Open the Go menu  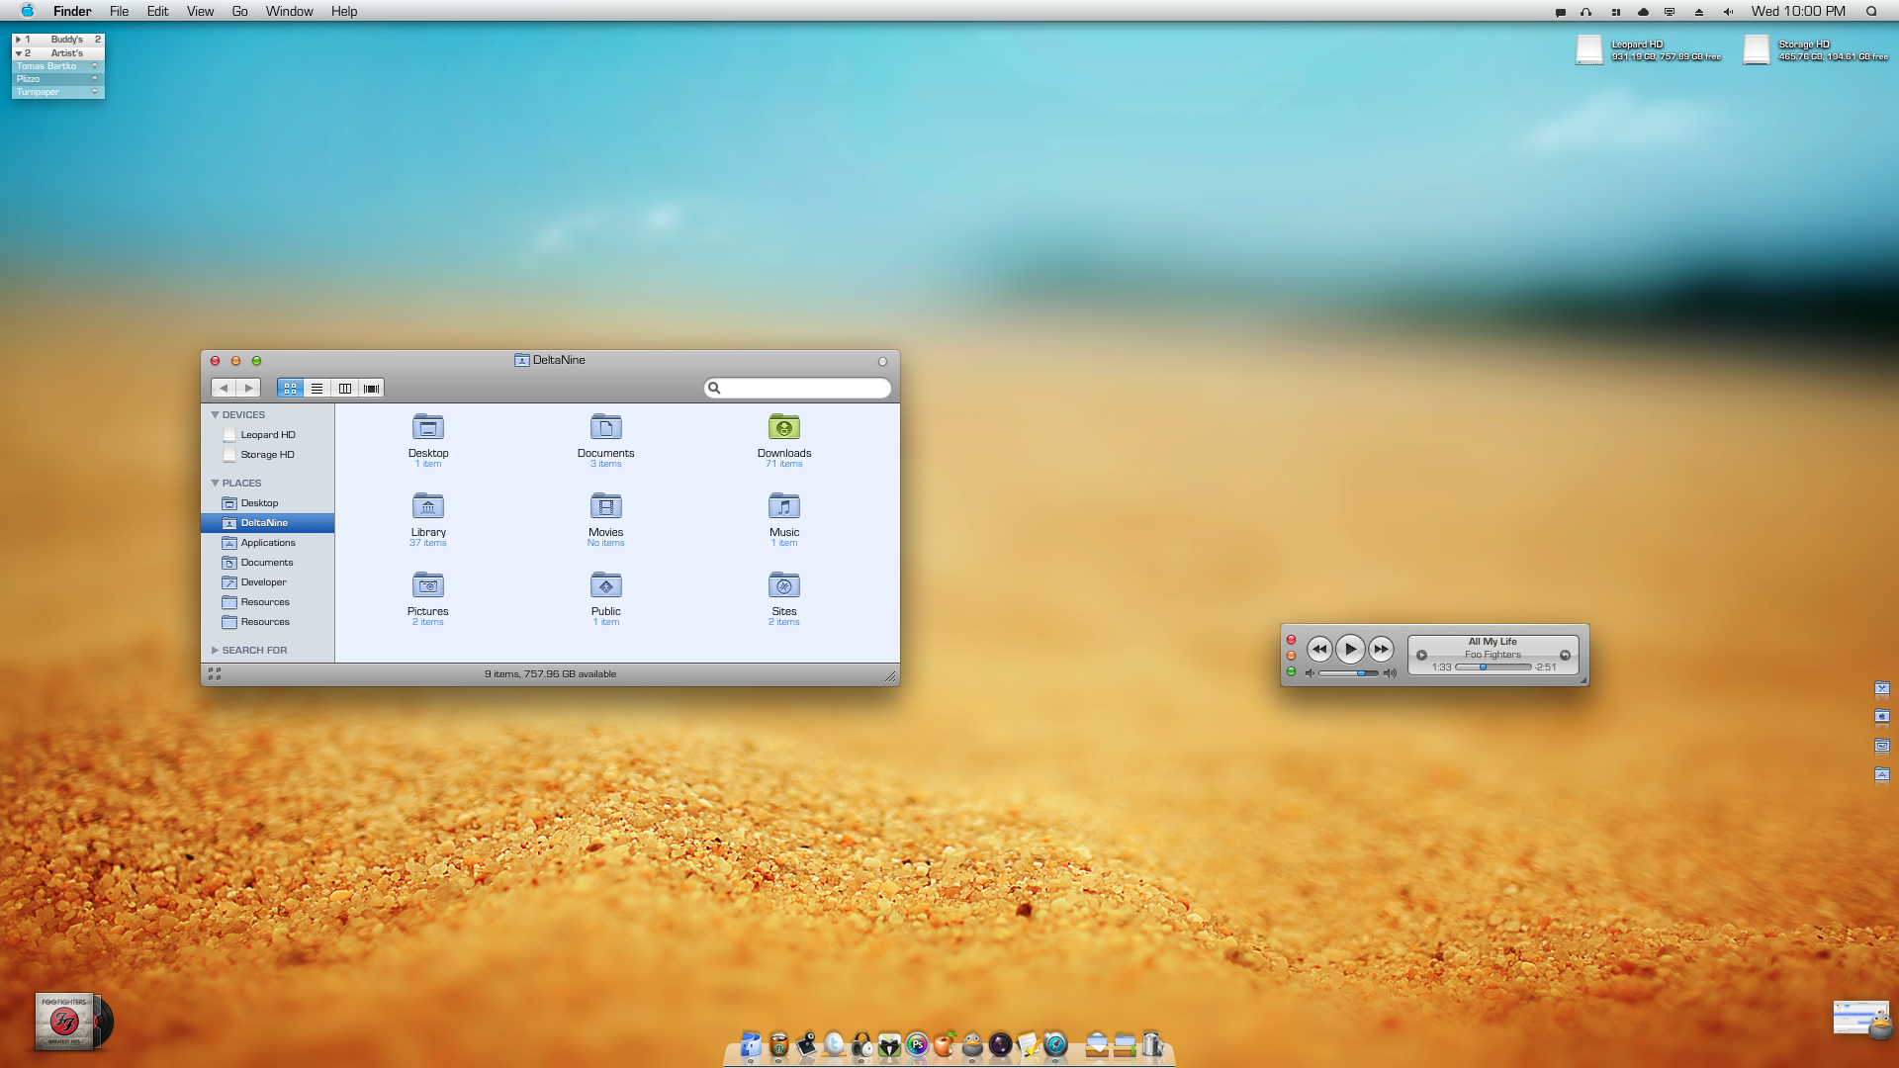point(239,11)
